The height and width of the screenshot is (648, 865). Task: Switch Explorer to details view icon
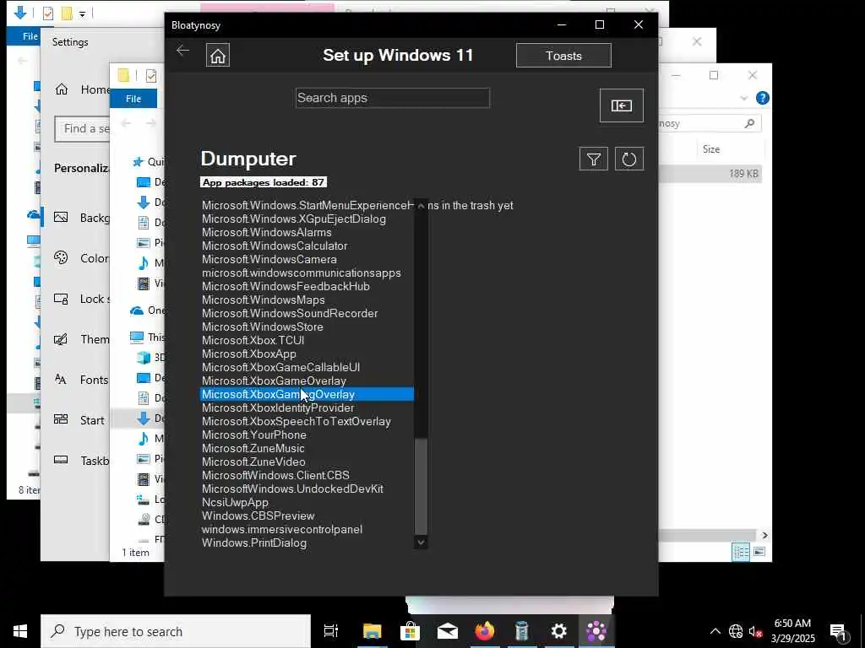tap(741, 552)
